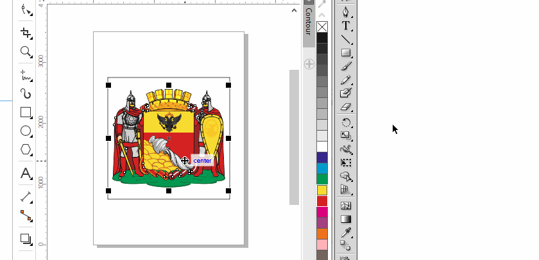This screenshot has width=539, height=260.
Task: Select the Paintbrush tool
Action: coord(346,66)
